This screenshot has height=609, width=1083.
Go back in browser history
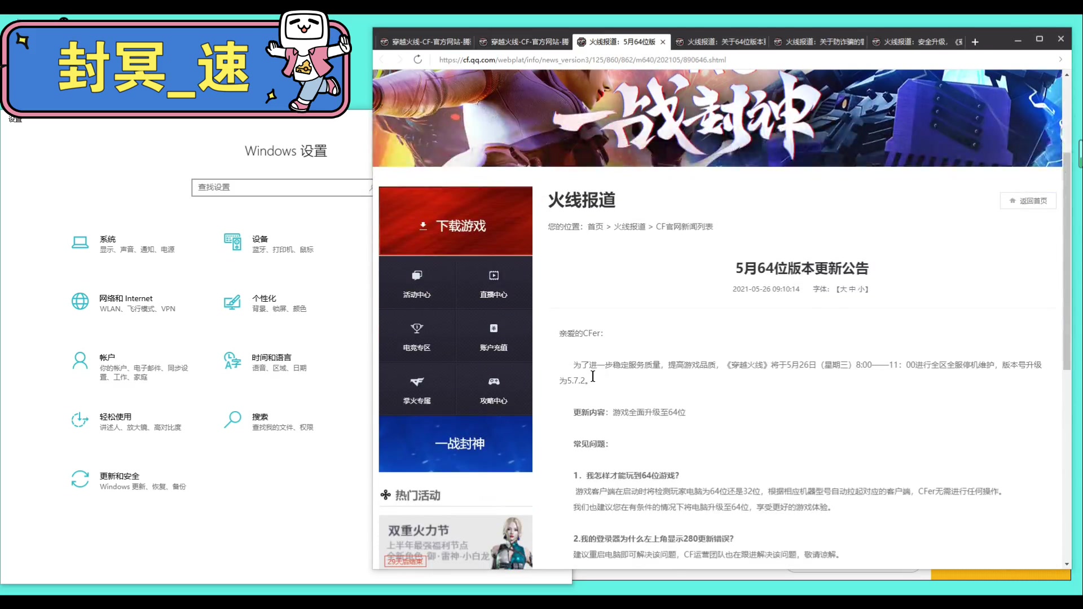point(382,59)
